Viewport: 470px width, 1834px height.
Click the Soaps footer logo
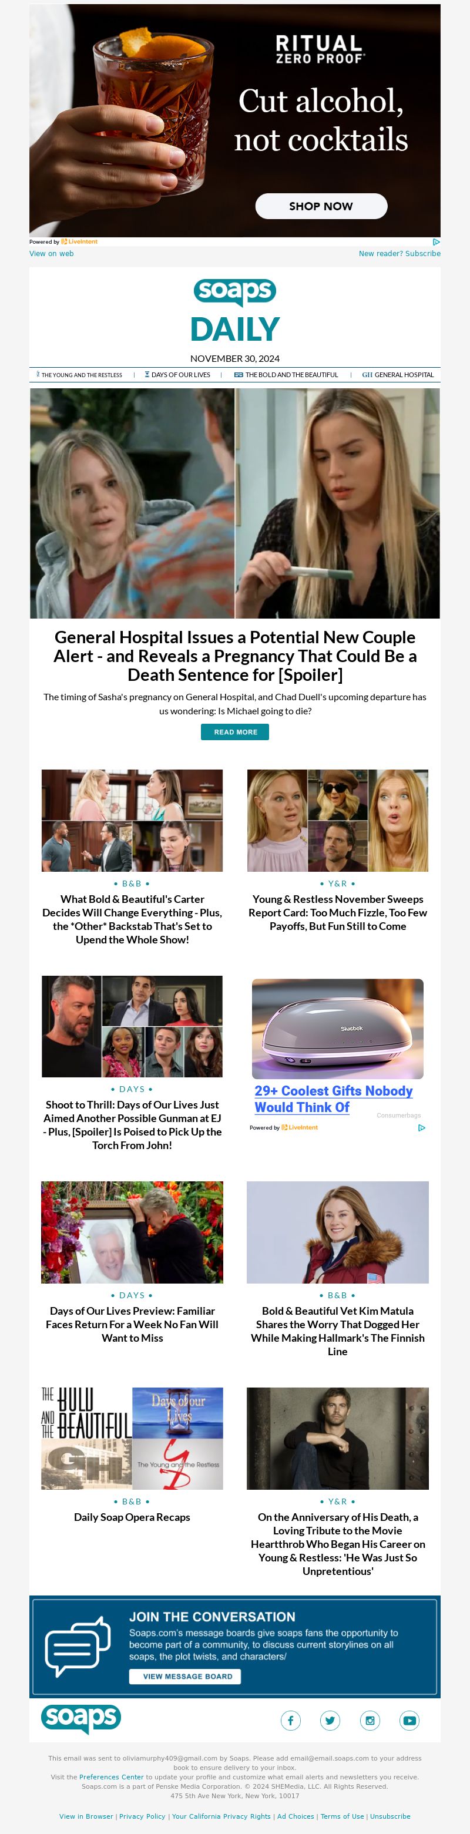point(81,1719)
